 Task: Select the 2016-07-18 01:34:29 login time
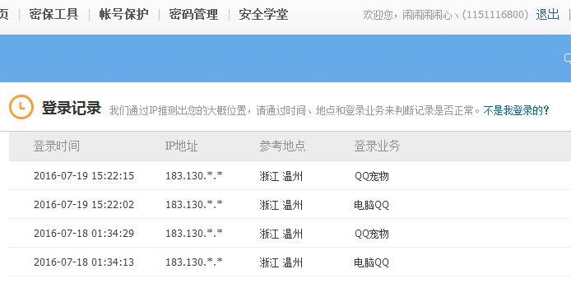click(84, 234)
